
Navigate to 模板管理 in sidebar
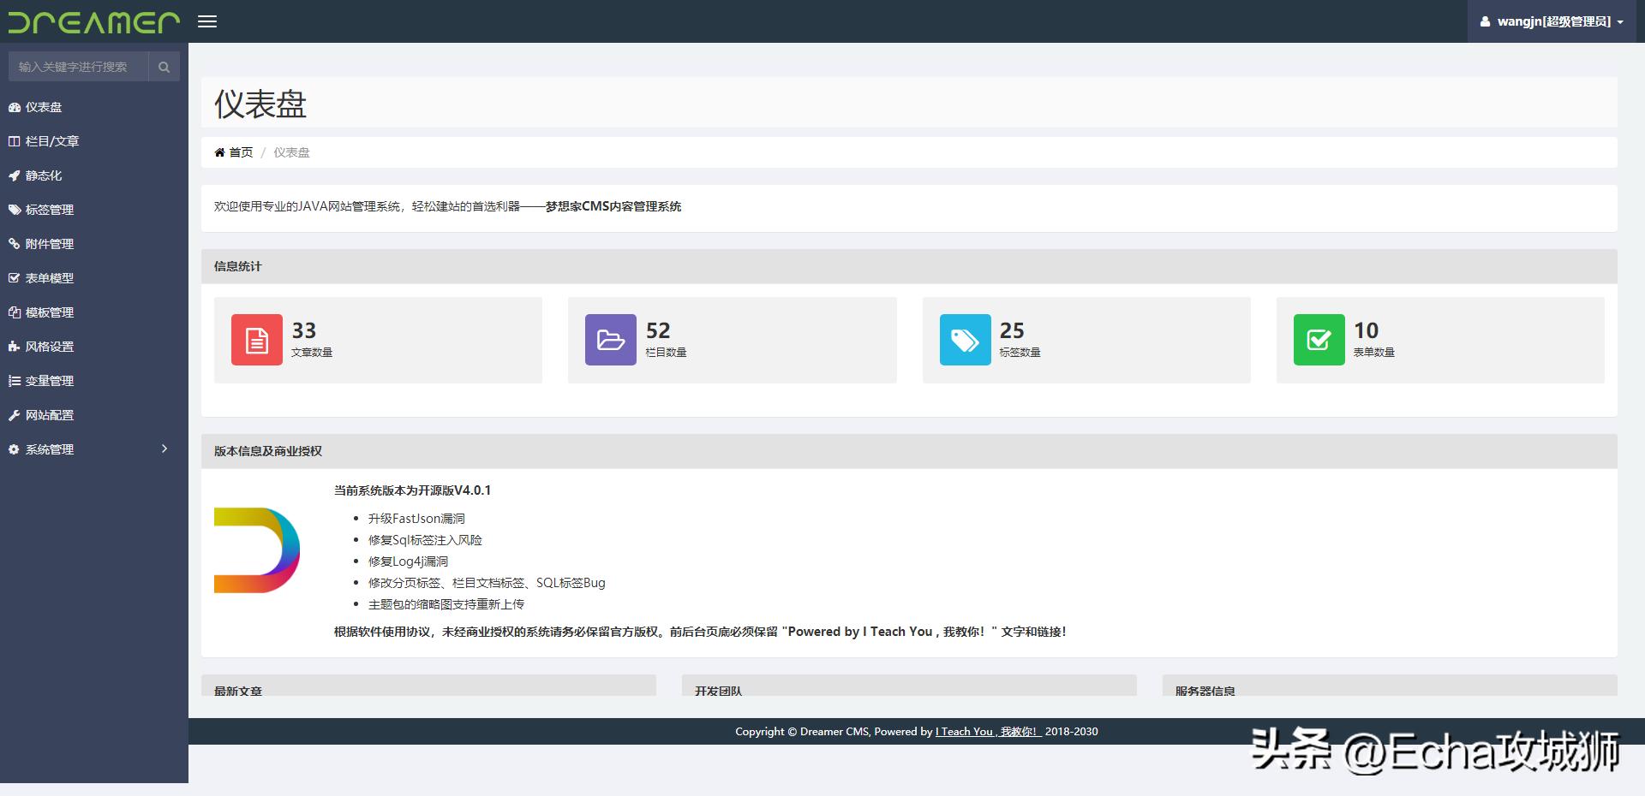pyautogui.click(x=49, y=312)
